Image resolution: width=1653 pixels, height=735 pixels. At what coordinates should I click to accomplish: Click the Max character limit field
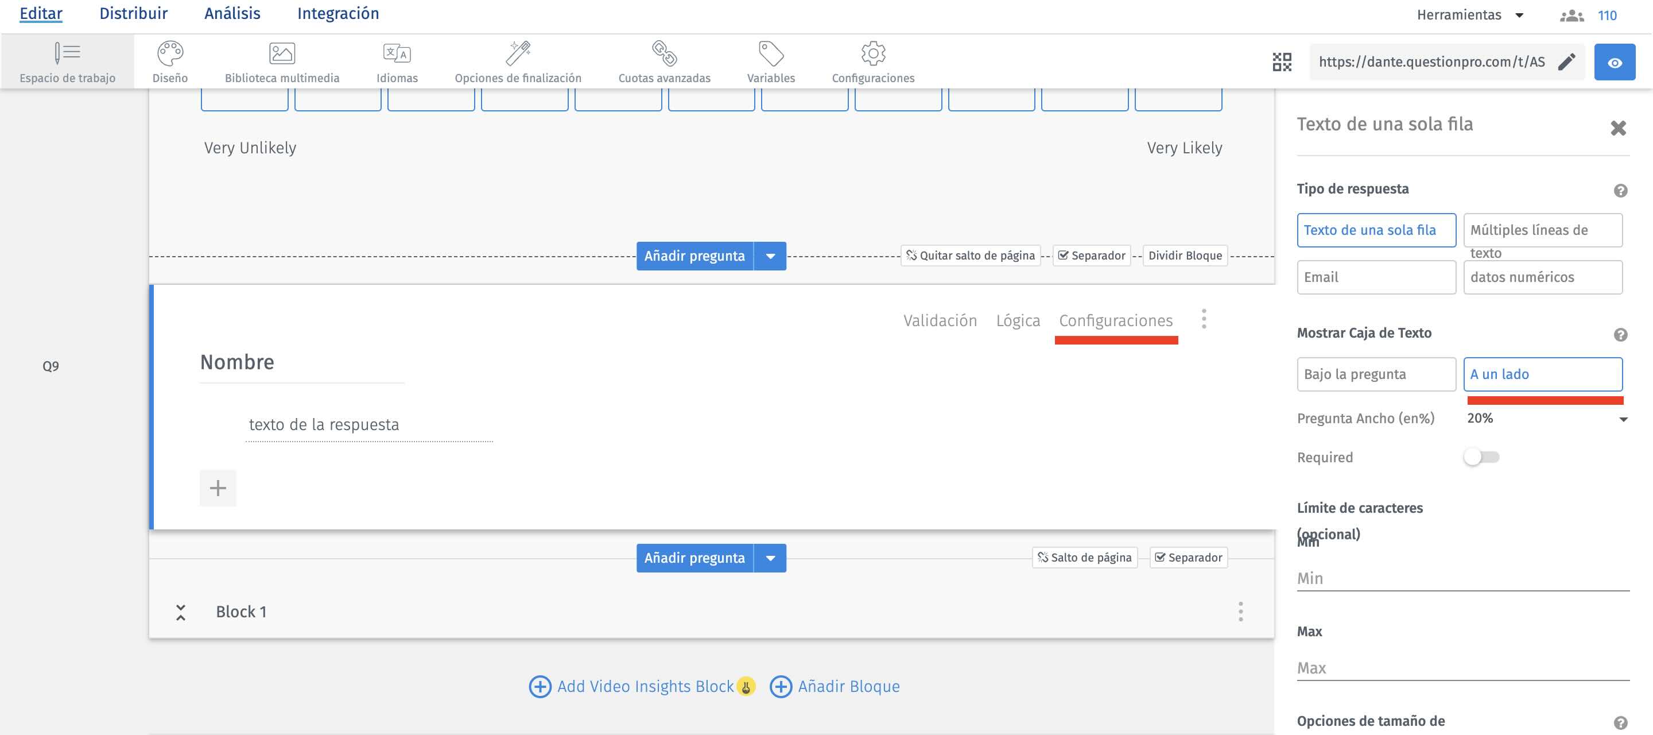point(1462,668)
